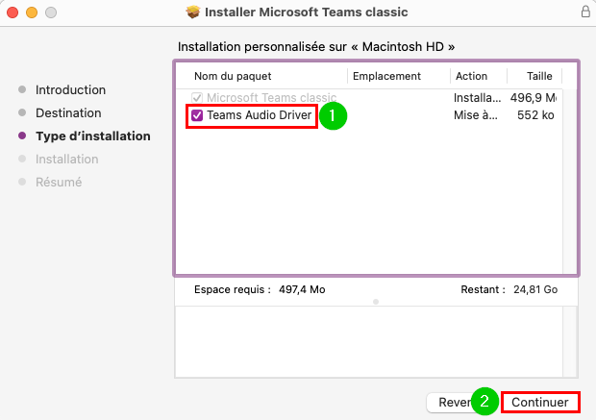Image resolution: width=596 pixels, height=420 pixels.
Task: Click the installer package icon in title
Action: tap(193, 12)
